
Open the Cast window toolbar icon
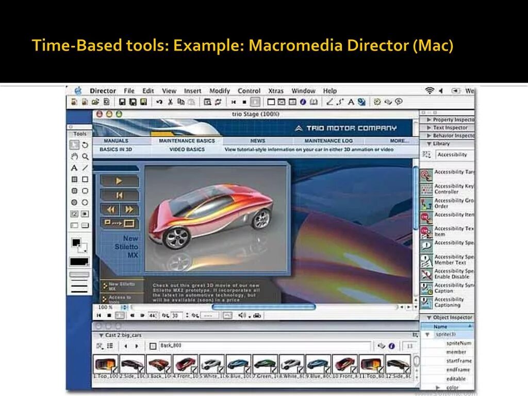[282, 102]
